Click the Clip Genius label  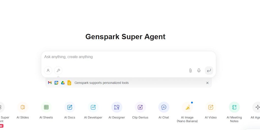(x=140, y=117)
